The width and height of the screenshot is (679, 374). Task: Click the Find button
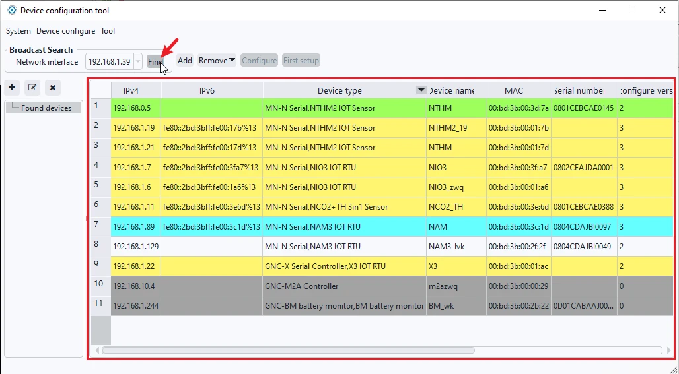(155, 62)
